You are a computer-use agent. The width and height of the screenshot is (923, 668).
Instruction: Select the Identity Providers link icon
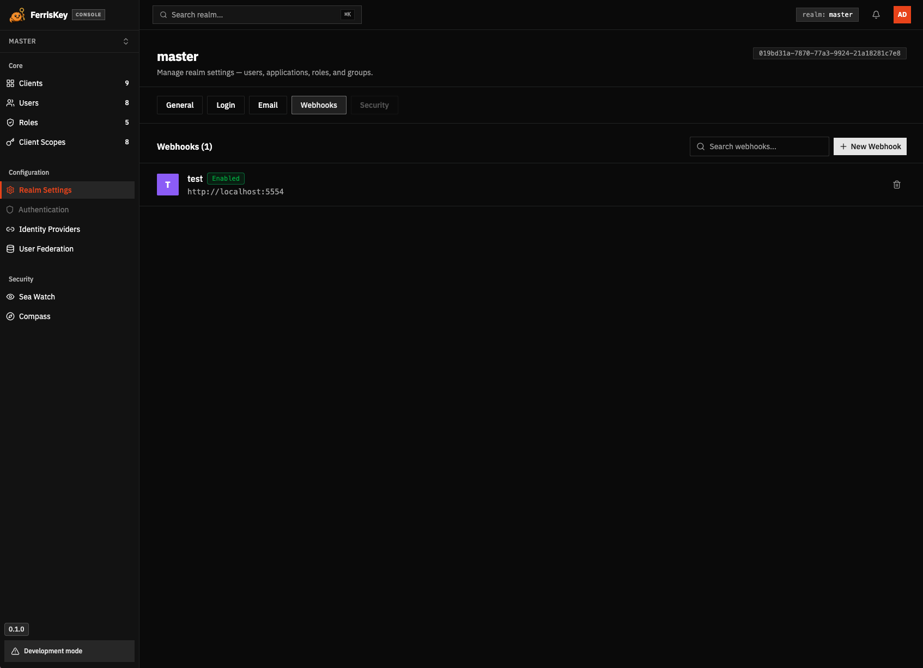click(x=10, y=229)
